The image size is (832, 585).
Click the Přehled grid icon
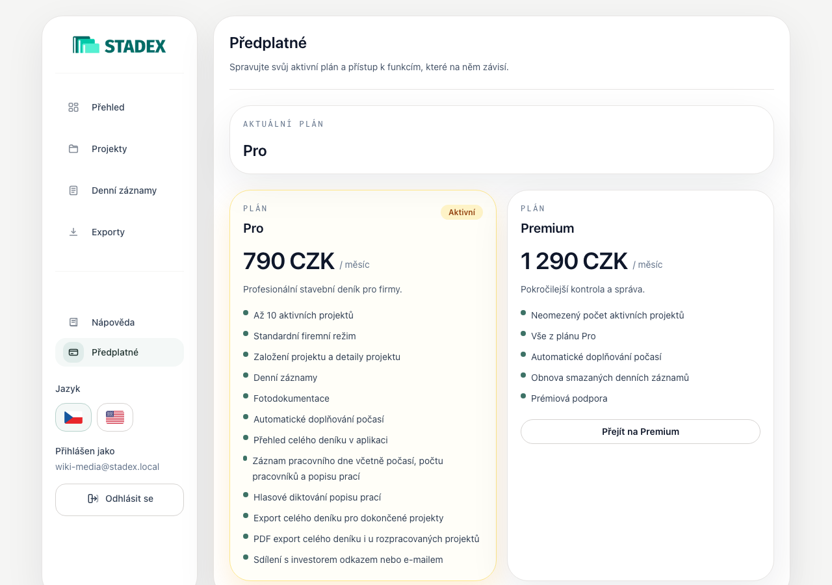click(73, 107)
